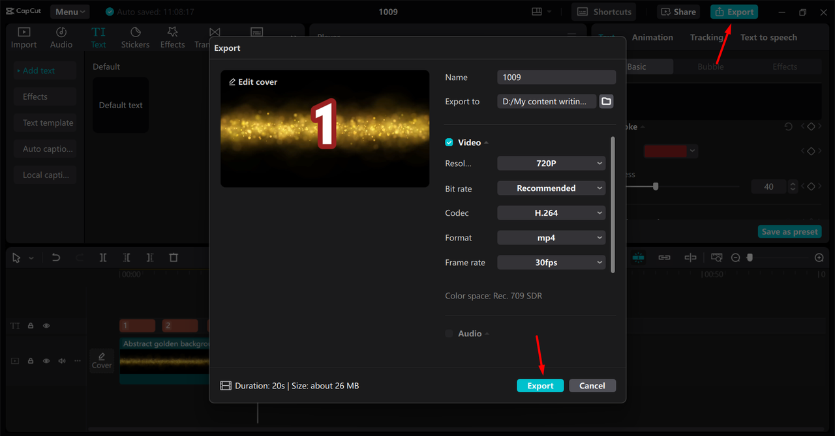Viewport: 835px width, 436px height.
Task: Open the Frame rate 30fps dropdown
Action: tap(551, 263)
